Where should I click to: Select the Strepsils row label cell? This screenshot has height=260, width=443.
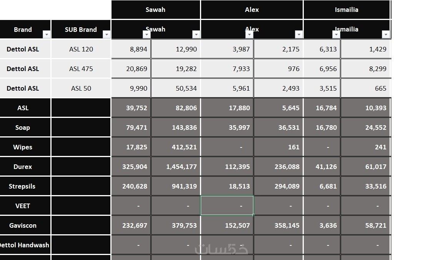pyautogui.click(x=23, y=186)
